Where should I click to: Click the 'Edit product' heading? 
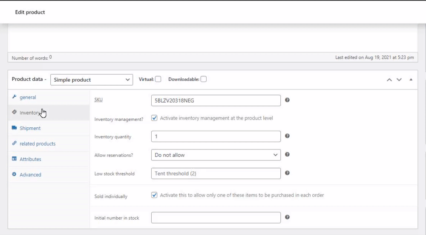tap(30, 12)
